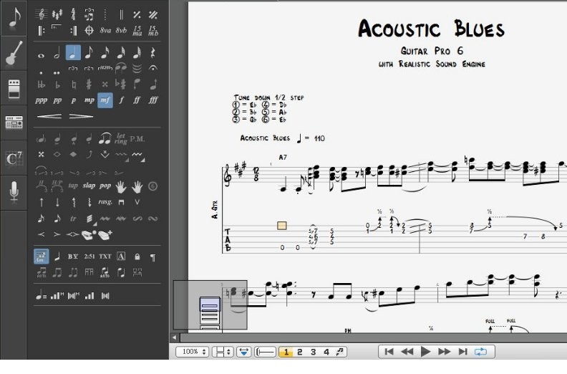The height and width of the screenshot is (374, 567).
Task: Click the TXT text insert button
Action: (105, 256)
